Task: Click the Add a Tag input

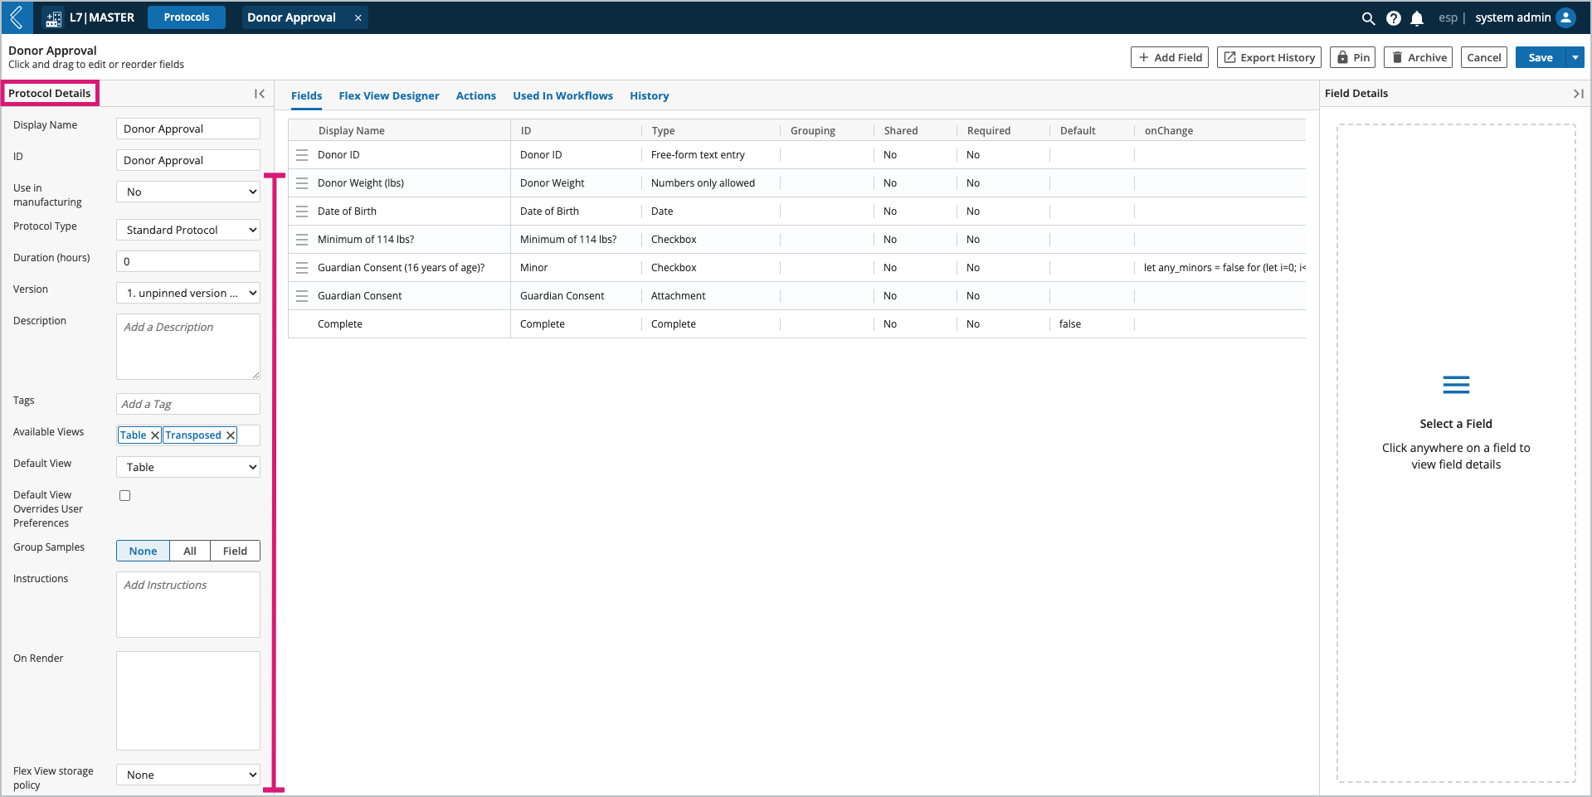Action: pyautogui.click(x=188, y=404)
